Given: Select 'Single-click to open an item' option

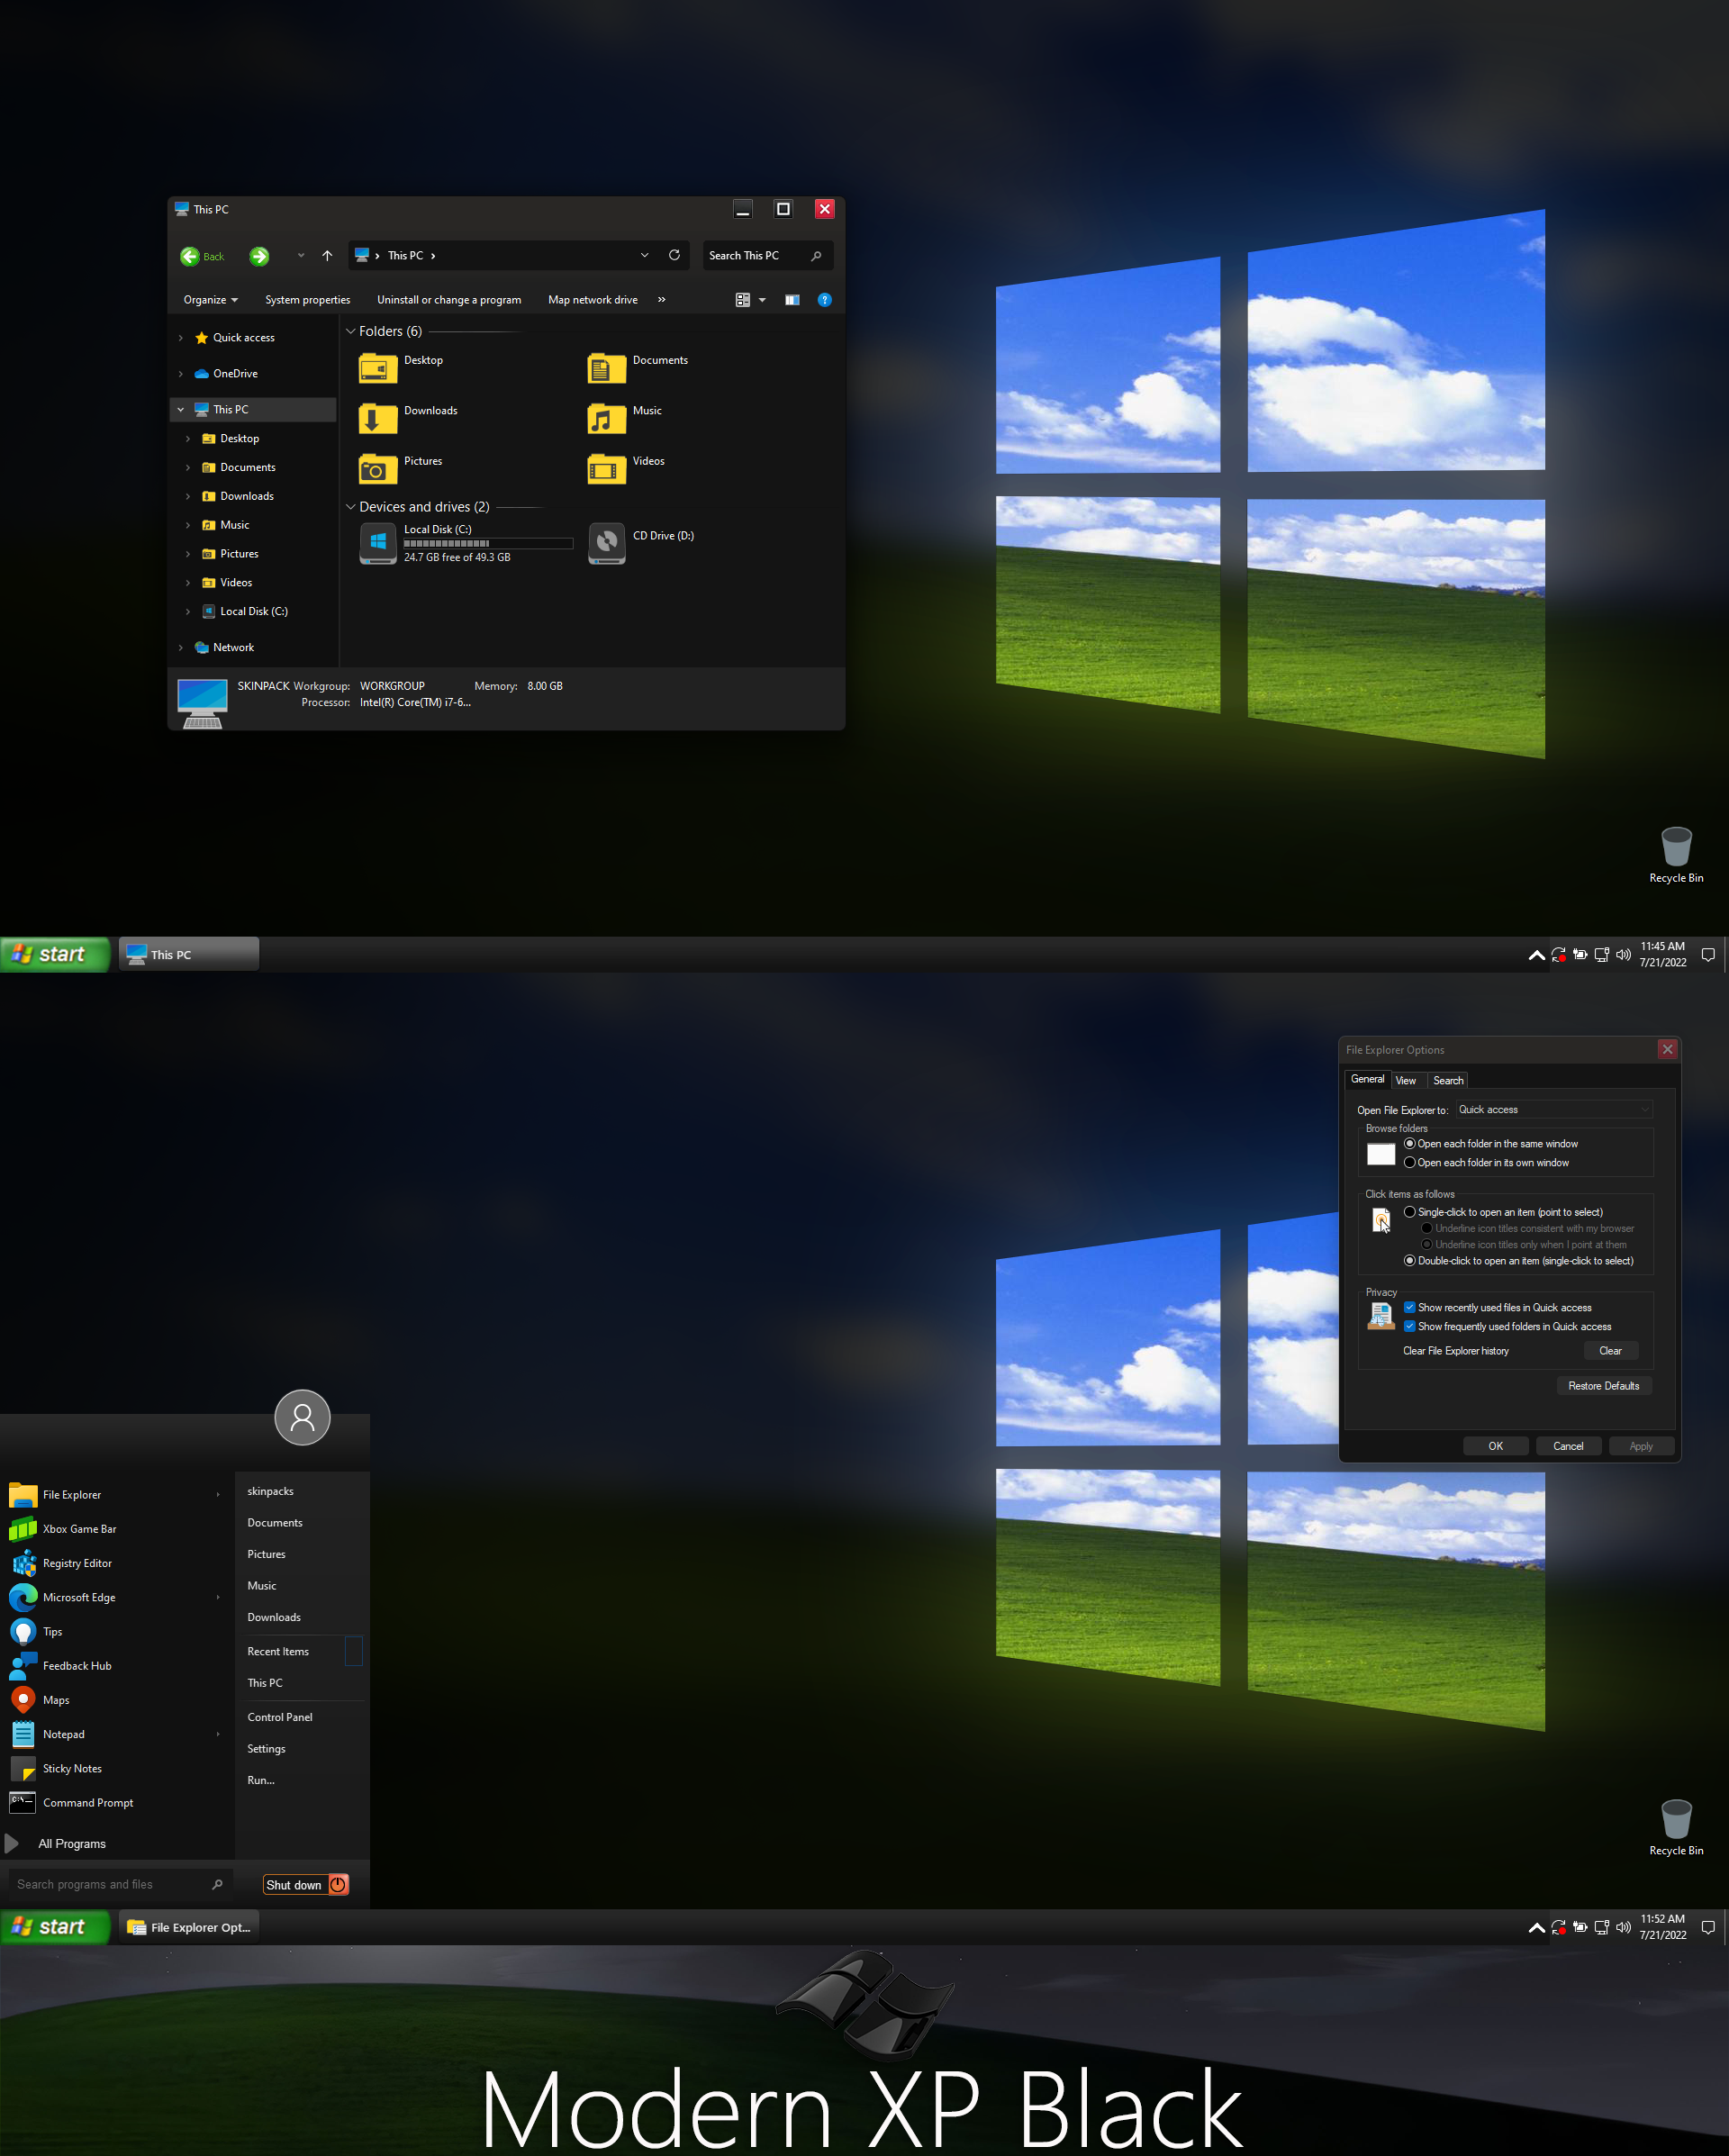Looking at the screenshot, I should 1410,1211.
